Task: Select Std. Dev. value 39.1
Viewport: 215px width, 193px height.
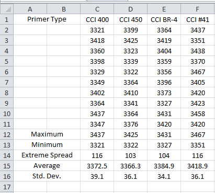Action: [97, 176]
